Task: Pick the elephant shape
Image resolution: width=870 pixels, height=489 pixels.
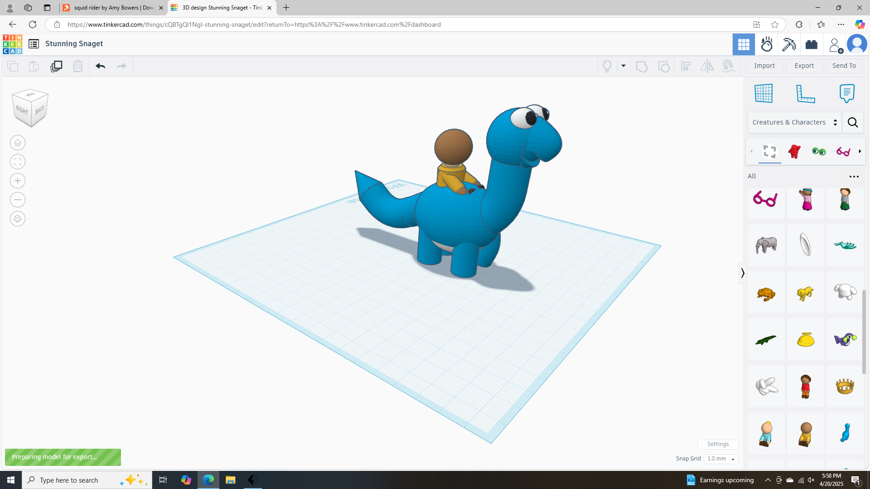Action: (x=766, y=245)
